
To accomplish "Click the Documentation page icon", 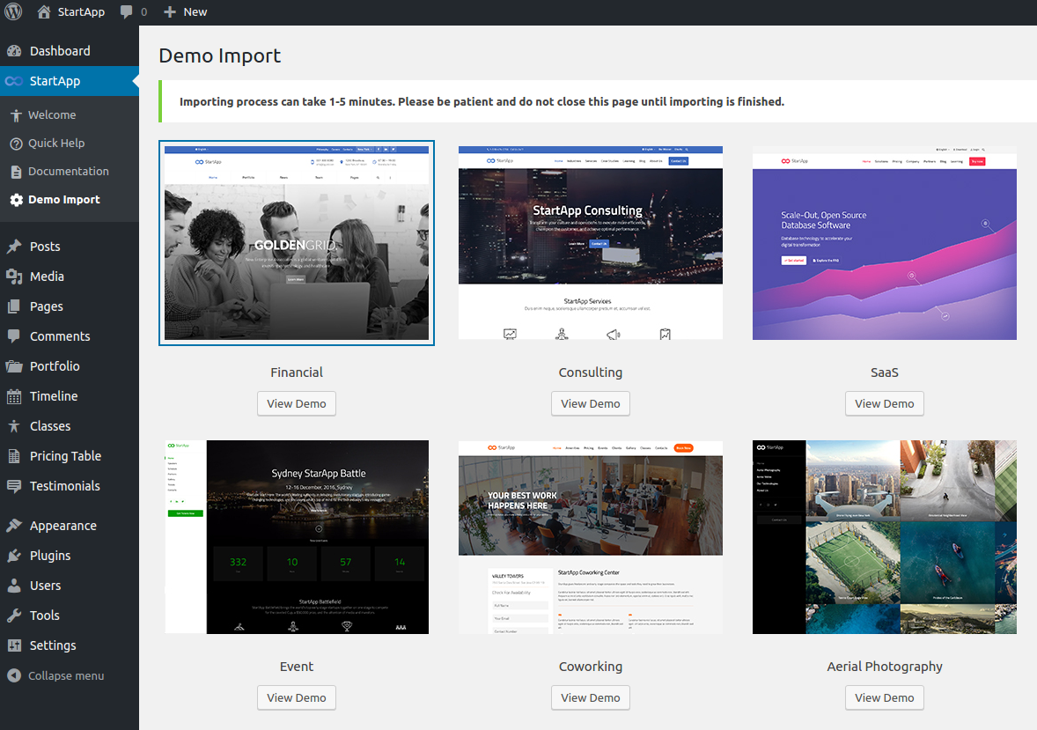I will pos(16,172).
